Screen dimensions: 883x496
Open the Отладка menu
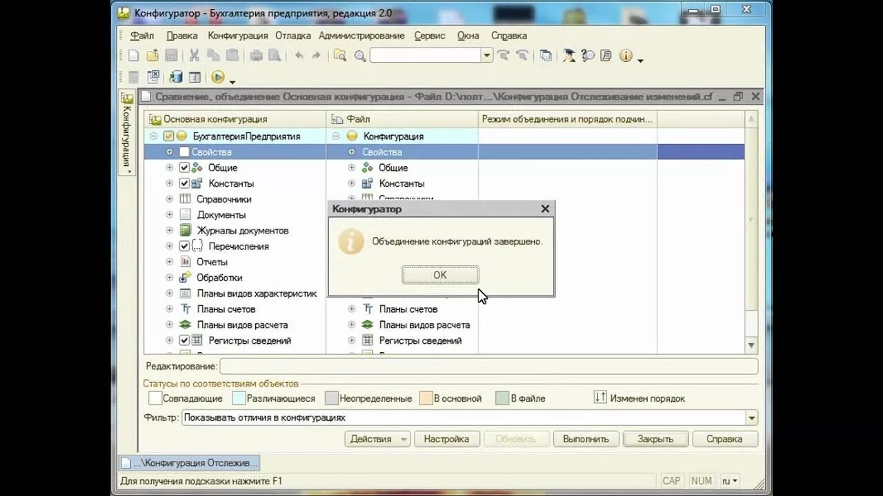(293, 35)
